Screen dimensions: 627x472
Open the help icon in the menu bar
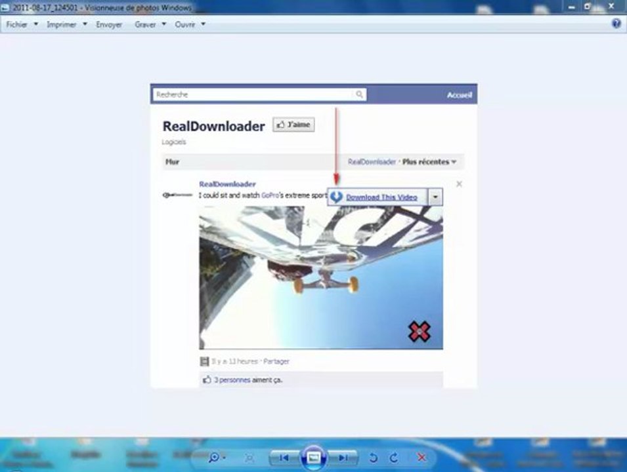tap(616, 24)
